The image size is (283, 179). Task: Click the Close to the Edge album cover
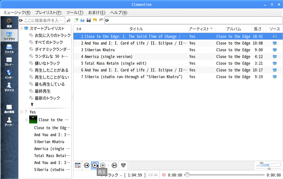33,120
